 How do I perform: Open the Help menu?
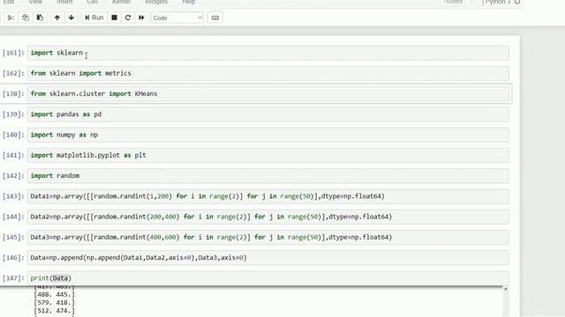coord(188,2)
